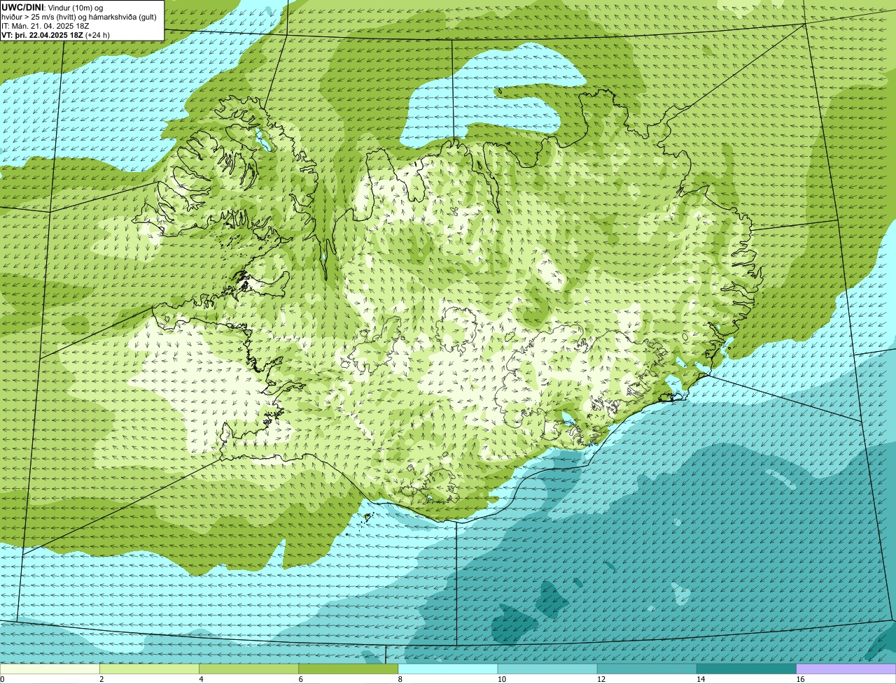Click the 6–8 m/s dark green legend swatch
This screenshot has height=684, width=896.
point(349,669)
